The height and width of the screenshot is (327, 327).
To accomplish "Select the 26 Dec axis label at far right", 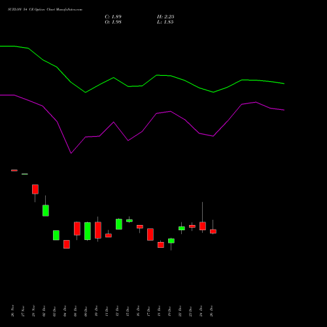I will 211,311.
